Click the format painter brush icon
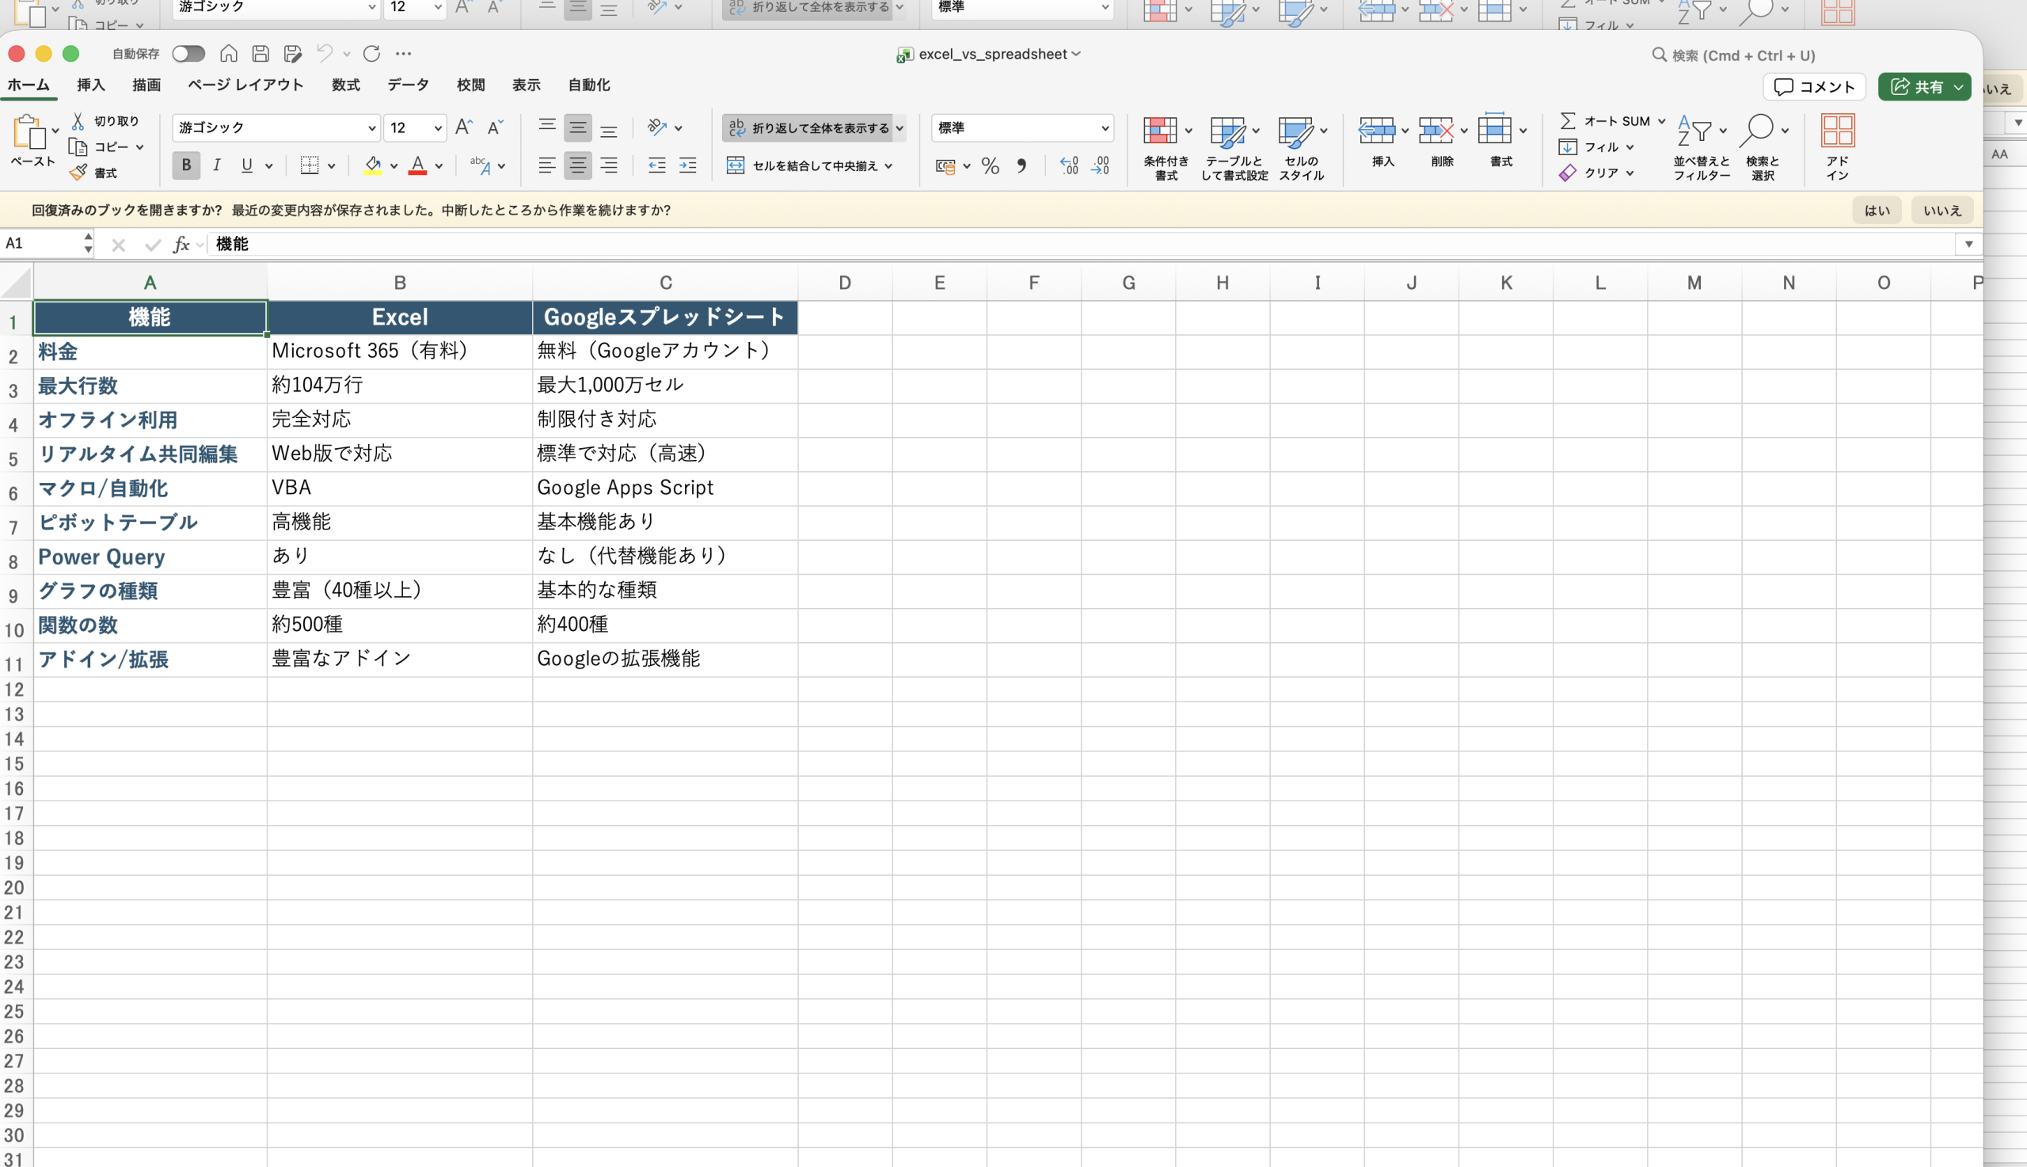This screenshot has width=2027, height=1167. point(78,173)
